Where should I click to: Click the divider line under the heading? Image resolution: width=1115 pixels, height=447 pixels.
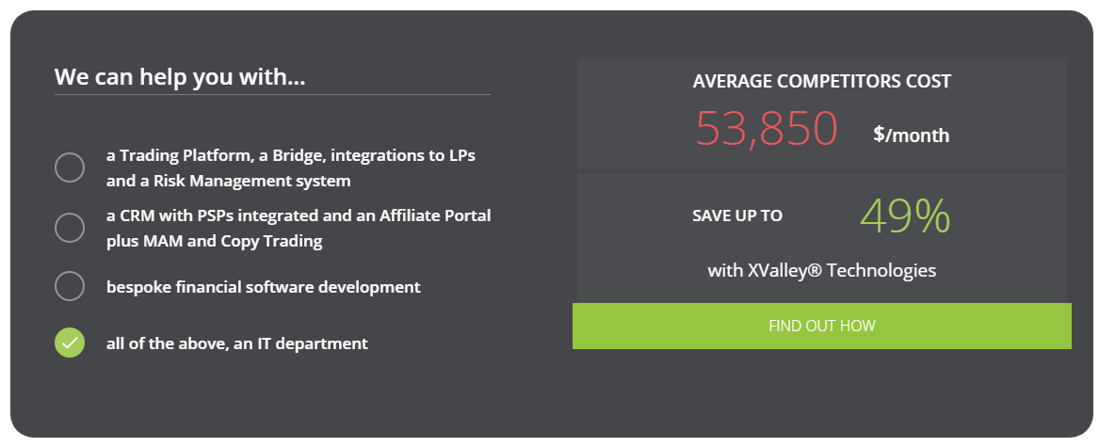(272, 94)
